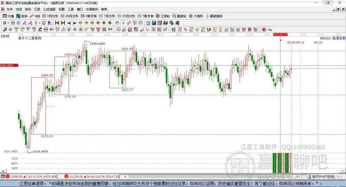Click the red-blue yin-yang icon
This screenshot has height=187, width=346.
click(264, 30)
